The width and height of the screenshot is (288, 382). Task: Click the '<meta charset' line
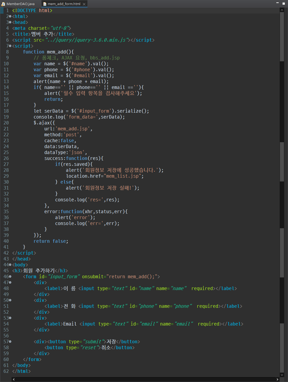pyautogui.click(x=42, y=28)
